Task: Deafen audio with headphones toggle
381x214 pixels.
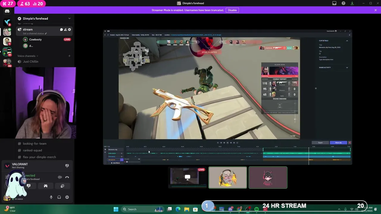Action: tap(59, 197)
